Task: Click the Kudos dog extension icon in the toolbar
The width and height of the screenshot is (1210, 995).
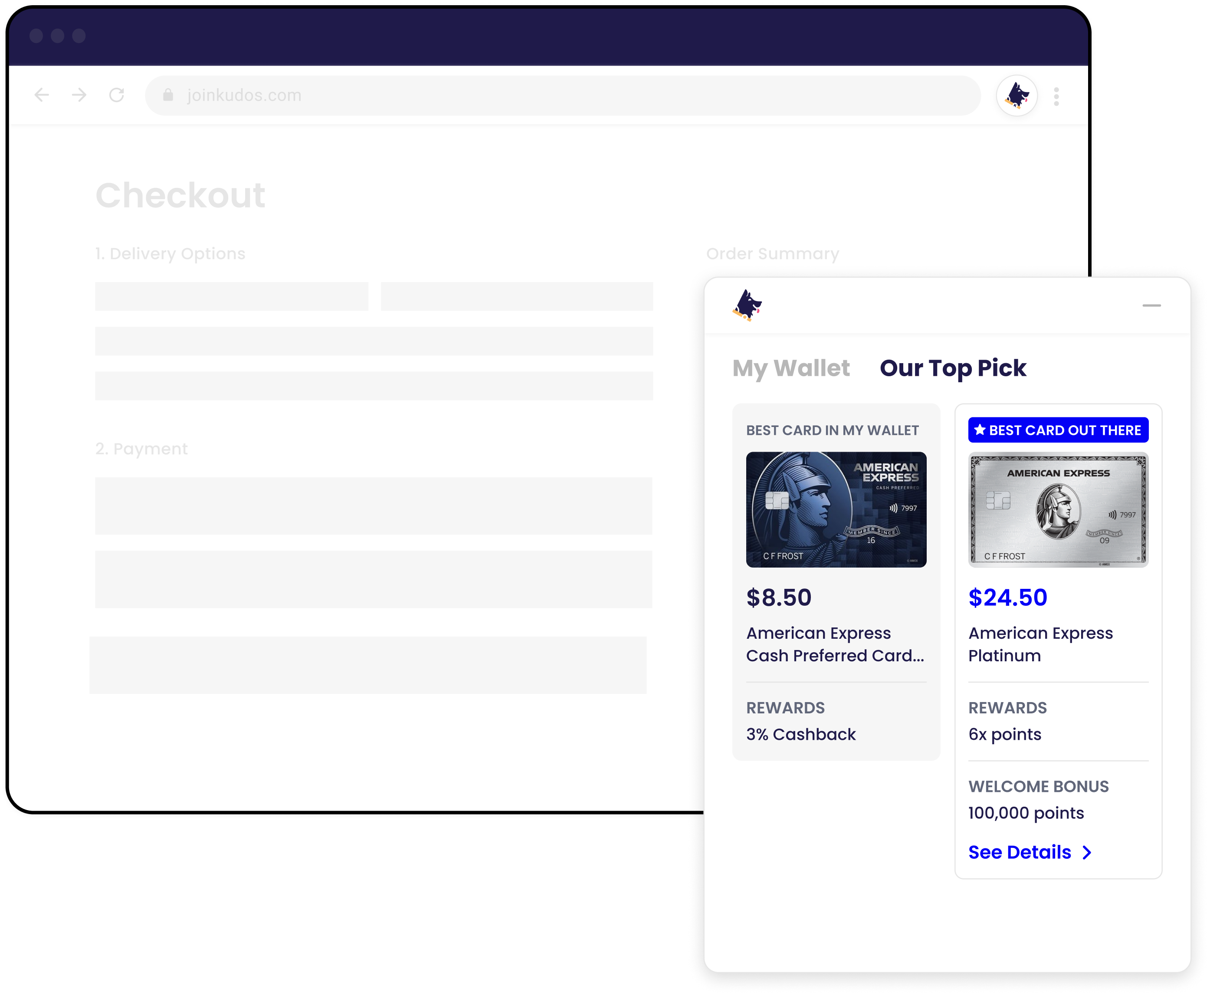Action: (1017, 95)
